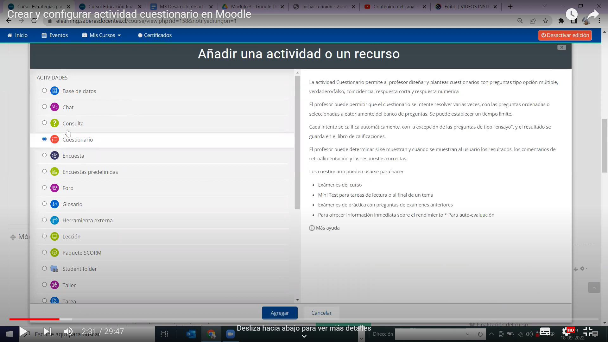Choose the Encuesta radio button
This screenshot has height=342, width=608.
point(44,155)
